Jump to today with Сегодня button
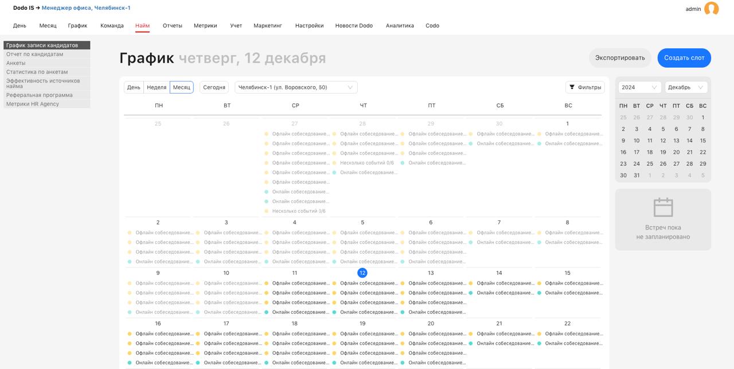The image size is (734, 369). pos(214,87)
